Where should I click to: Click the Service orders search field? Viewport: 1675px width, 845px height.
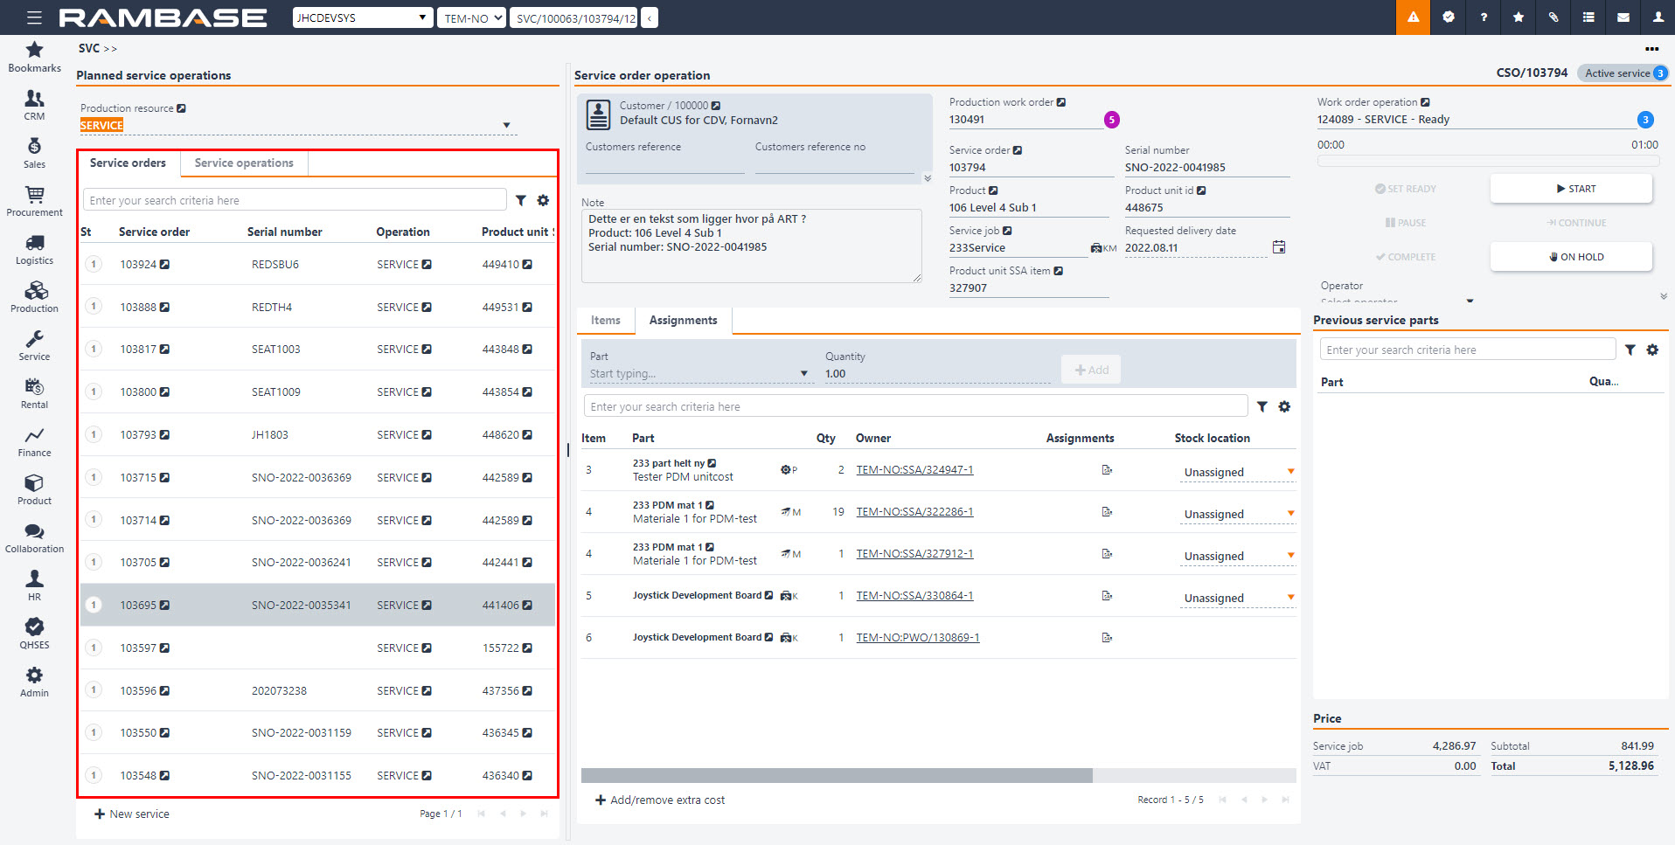coord(295,201)
